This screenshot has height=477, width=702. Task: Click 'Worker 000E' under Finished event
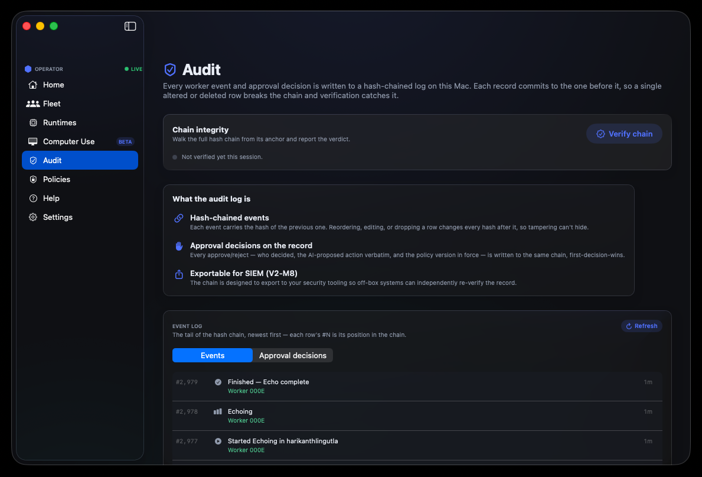pyautogui.click(x=246, y=391)
